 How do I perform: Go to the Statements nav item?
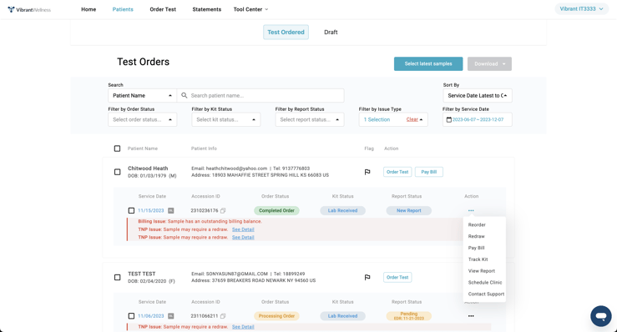206,9
